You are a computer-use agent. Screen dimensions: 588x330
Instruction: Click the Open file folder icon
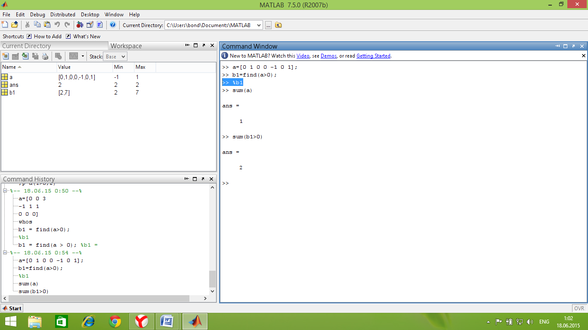pos(15,25)
